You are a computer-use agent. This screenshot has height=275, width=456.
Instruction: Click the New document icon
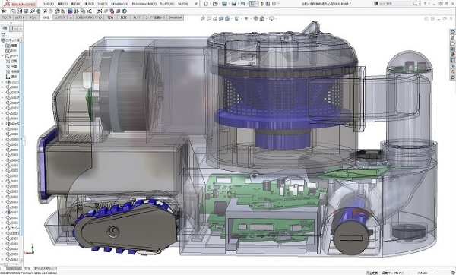[206, 4]
